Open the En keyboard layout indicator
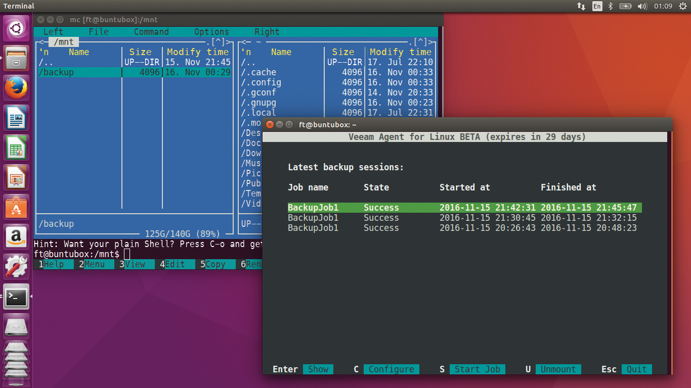Image resolution: width=691 pixels, height=388 pixels. pyautogui.click(x=597, y=6)
